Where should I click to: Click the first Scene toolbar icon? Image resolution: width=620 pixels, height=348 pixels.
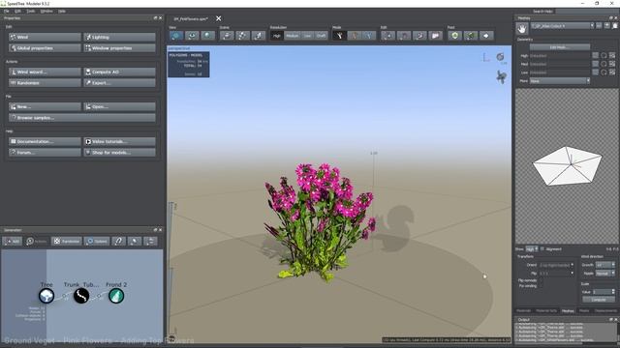227,36
